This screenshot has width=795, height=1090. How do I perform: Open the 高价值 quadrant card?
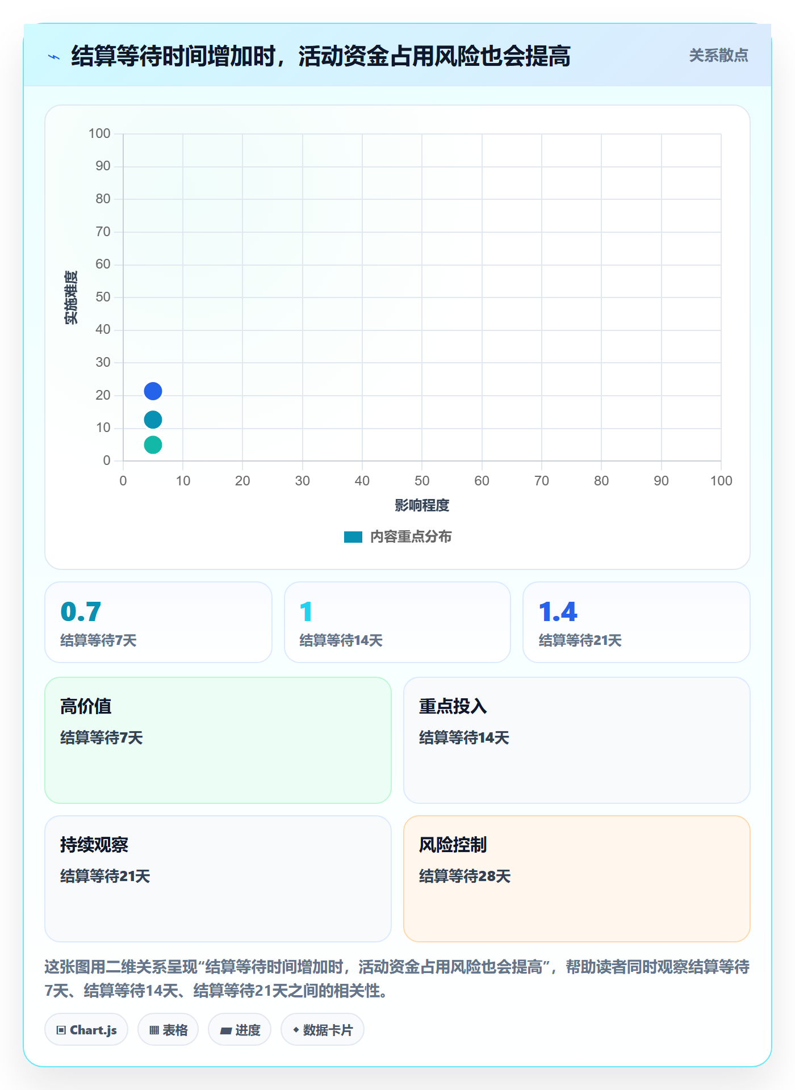218,740
